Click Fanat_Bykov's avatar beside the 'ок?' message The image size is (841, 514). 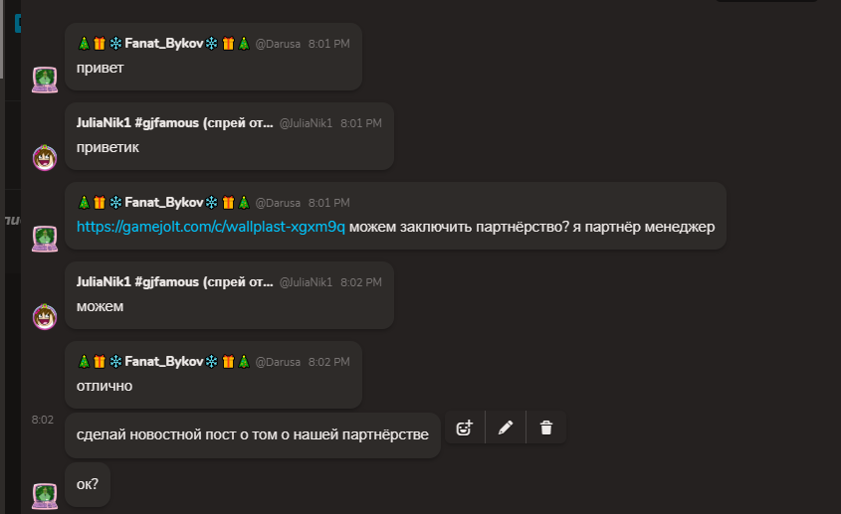[x=45, y=494]
